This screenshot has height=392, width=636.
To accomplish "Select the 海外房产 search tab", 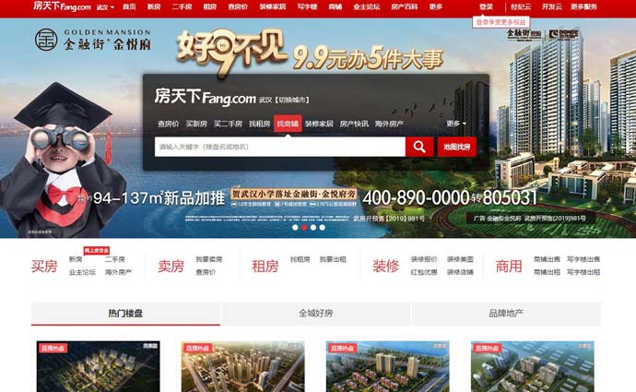I will (389, 124).
